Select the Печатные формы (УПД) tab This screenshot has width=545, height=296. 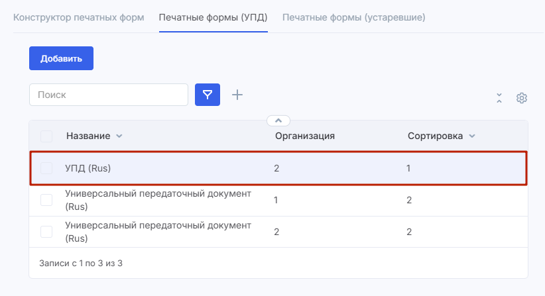(213, 17)
